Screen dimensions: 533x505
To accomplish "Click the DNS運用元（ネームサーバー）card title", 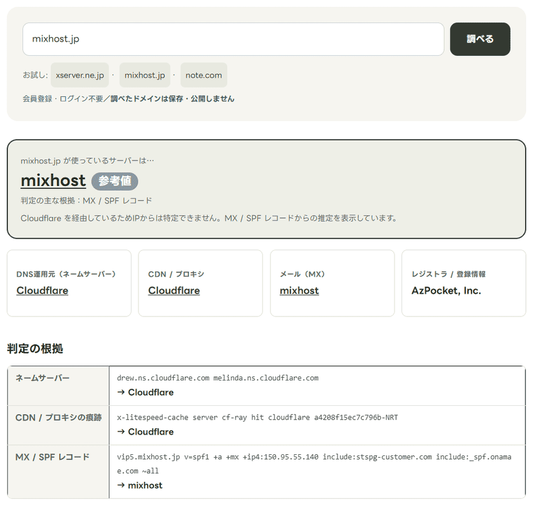I will pos(66,274).
